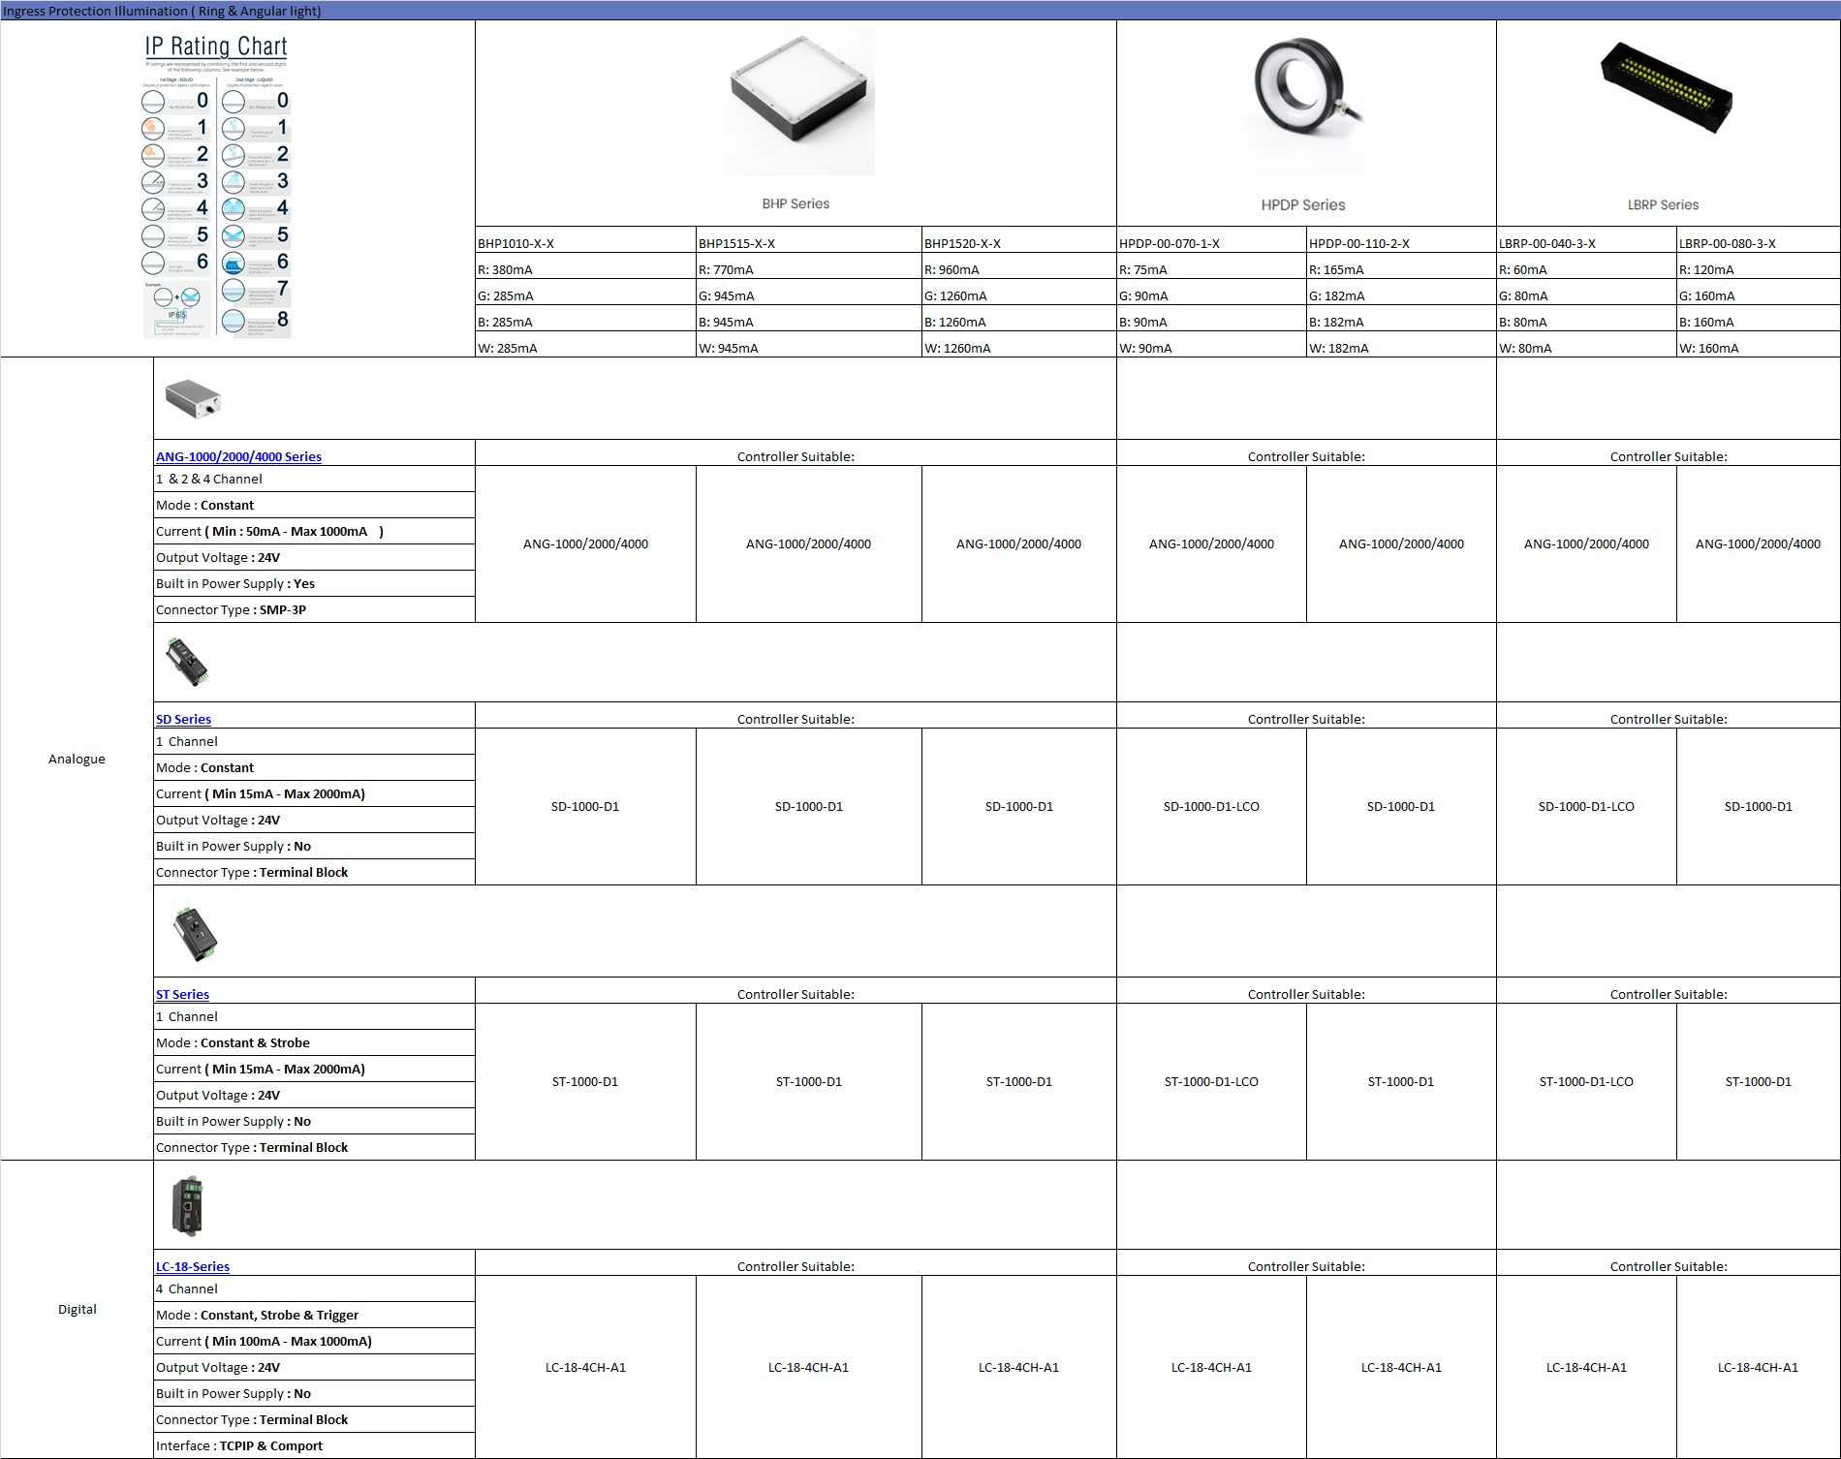Select ANG-1000/2000/4000 cell under LBRP-00-080-3-X
This screenshot has height=1459, width=1841.
click(x=1758, y=543)
